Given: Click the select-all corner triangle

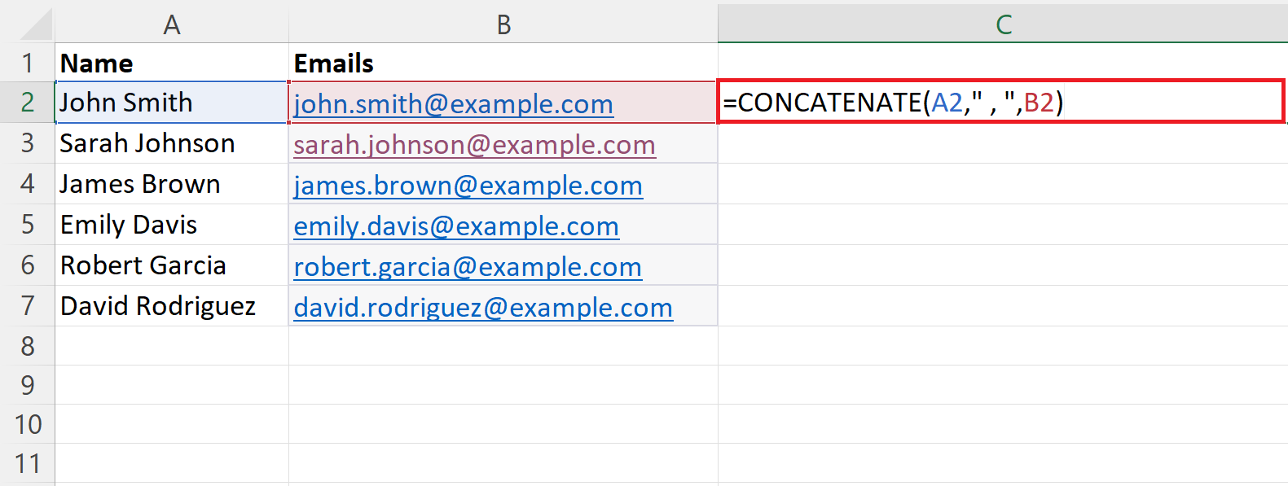Looking at the screenshot, I should (37, 25).
